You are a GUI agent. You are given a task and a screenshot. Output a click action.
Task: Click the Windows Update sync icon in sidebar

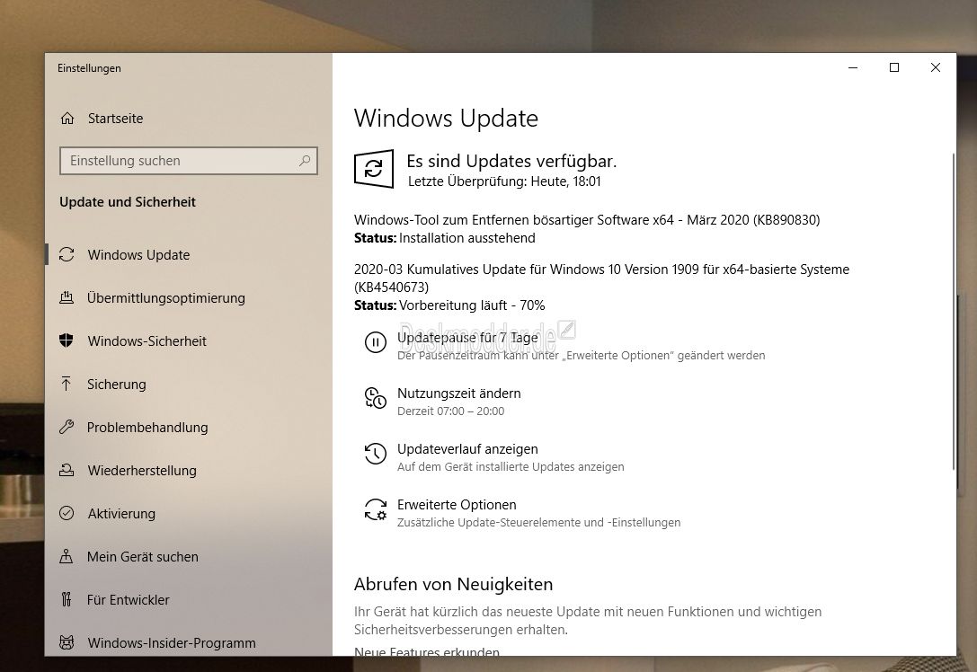67,255
